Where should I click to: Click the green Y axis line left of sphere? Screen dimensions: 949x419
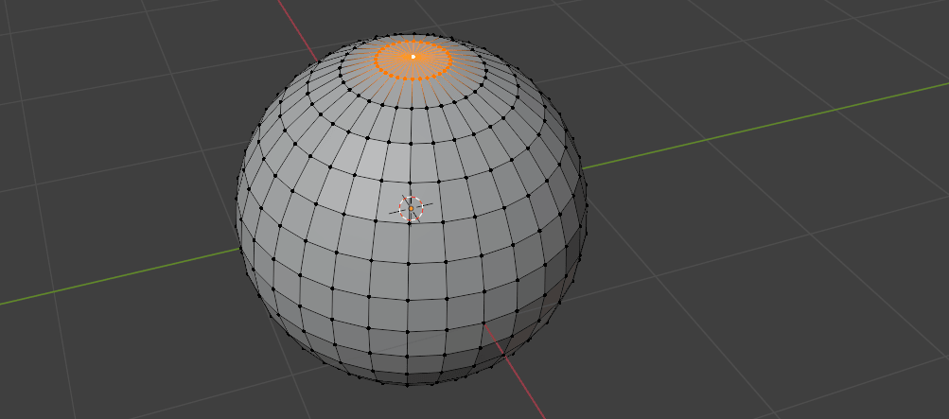click(x=114, y=278)
